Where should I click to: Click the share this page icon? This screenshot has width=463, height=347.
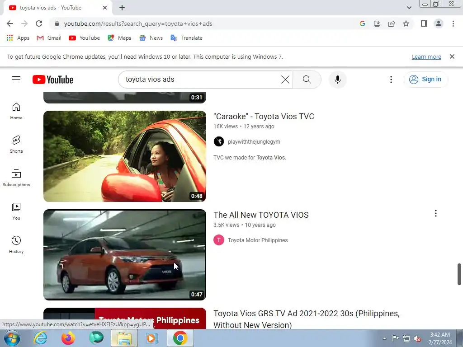[392, 23]
